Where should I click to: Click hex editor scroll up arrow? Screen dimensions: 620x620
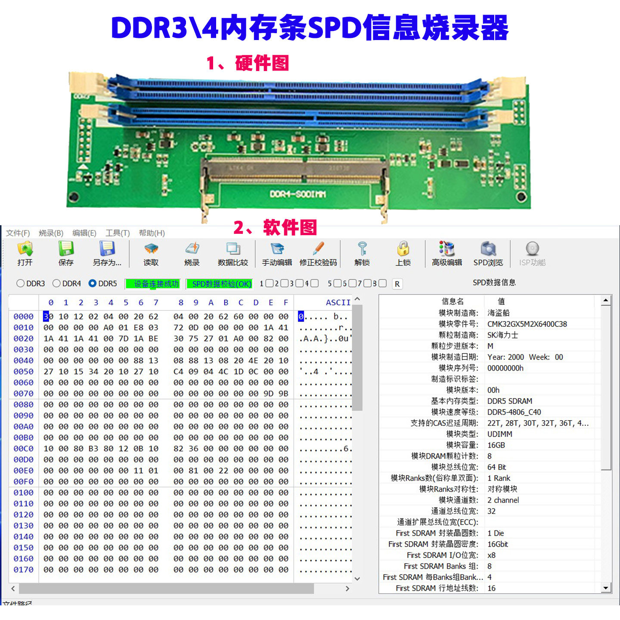click(x=357, y=299)
